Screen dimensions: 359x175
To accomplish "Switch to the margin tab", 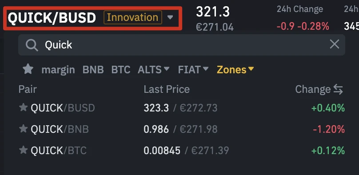I will coord(58,70).
